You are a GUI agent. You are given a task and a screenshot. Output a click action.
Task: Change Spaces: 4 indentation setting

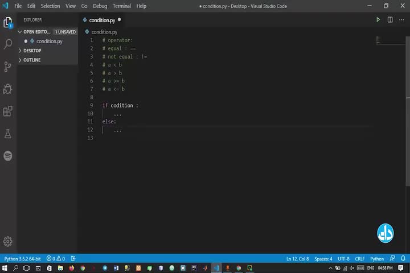pos(323,259)
